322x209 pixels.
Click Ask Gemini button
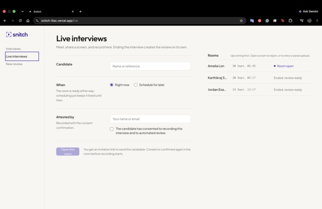pyautogui.click(x=308, y=12)
